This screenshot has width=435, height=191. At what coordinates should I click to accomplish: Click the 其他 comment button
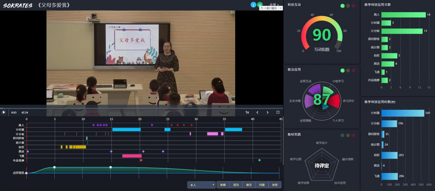pos(275,185)
